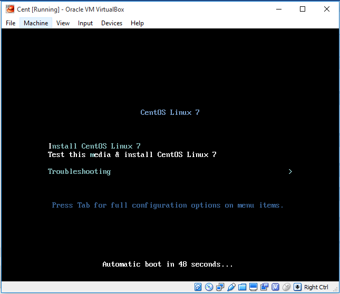Select "Install CentOS Linux 7" boot entry
This screenshot has height=294, width=340.
pyautogui.click(x=94, y=146)
